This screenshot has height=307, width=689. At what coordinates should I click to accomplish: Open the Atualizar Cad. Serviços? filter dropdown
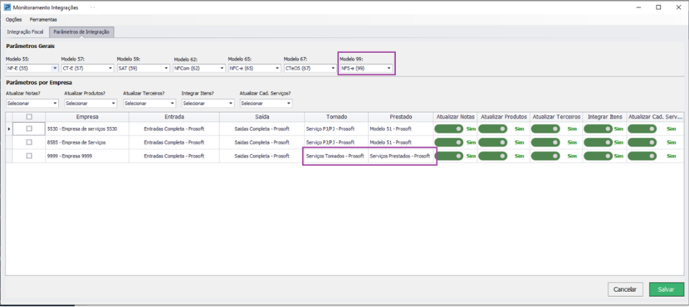coord(266,103)
